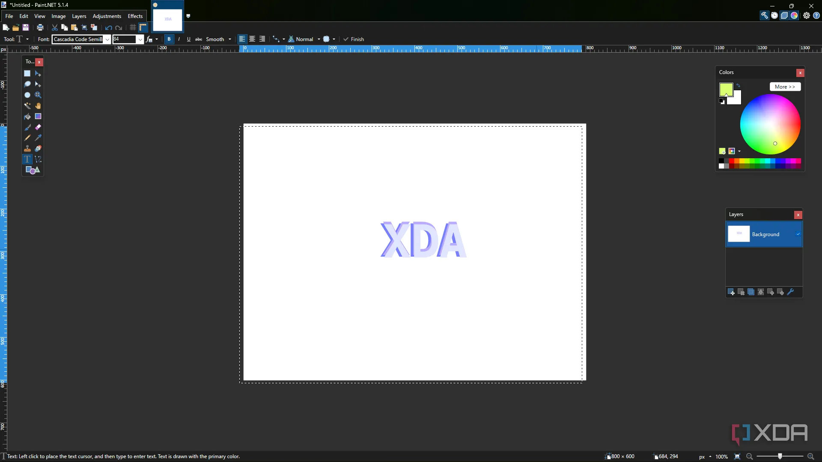Click the Save floppy disk icon
This screenshot has width=822, height=462.
click(x=26, y=28)
